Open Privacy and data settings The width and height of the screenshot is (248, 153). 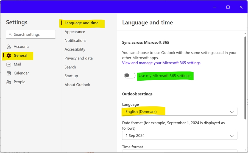pos(79,58)
